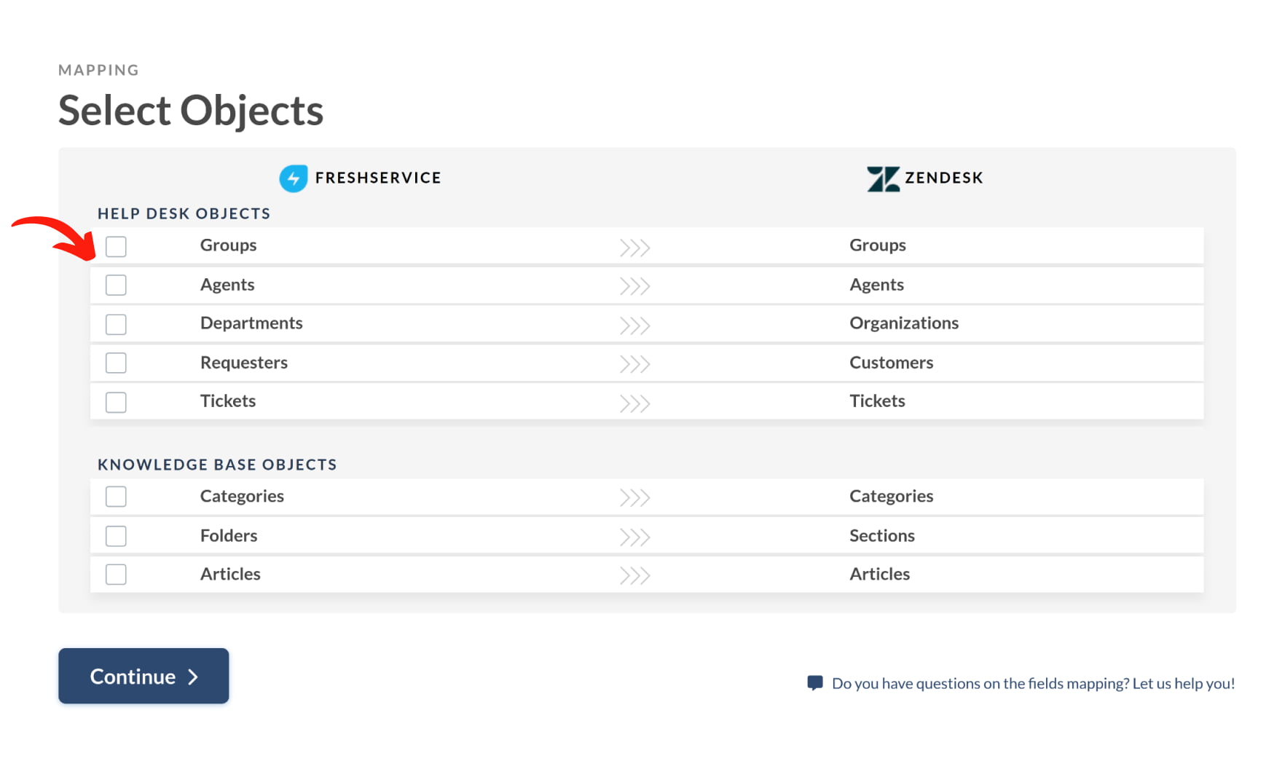Tick the Departments checkbox
Screen dimensions: 1285x761
[116, 324]
